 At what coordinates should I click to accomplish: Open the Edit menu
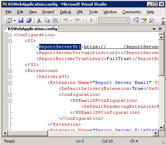(20, 12)
